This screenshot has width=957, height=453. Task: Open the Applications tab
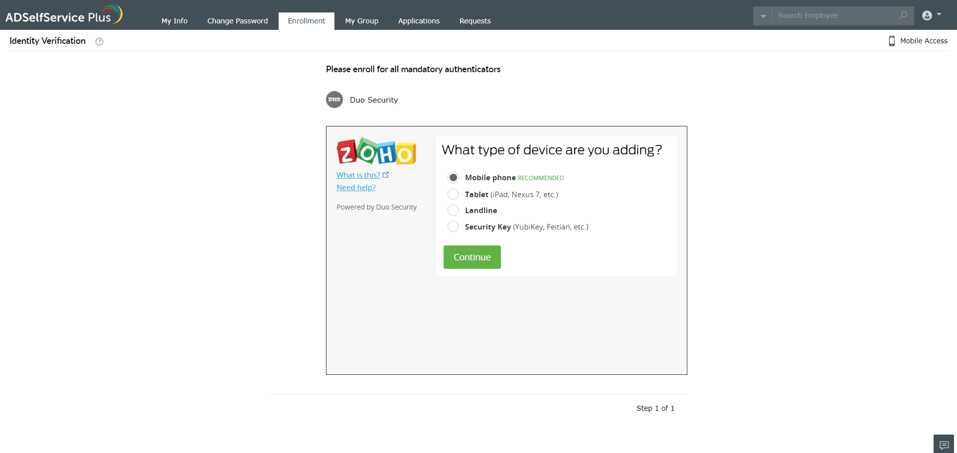[419, 21]
